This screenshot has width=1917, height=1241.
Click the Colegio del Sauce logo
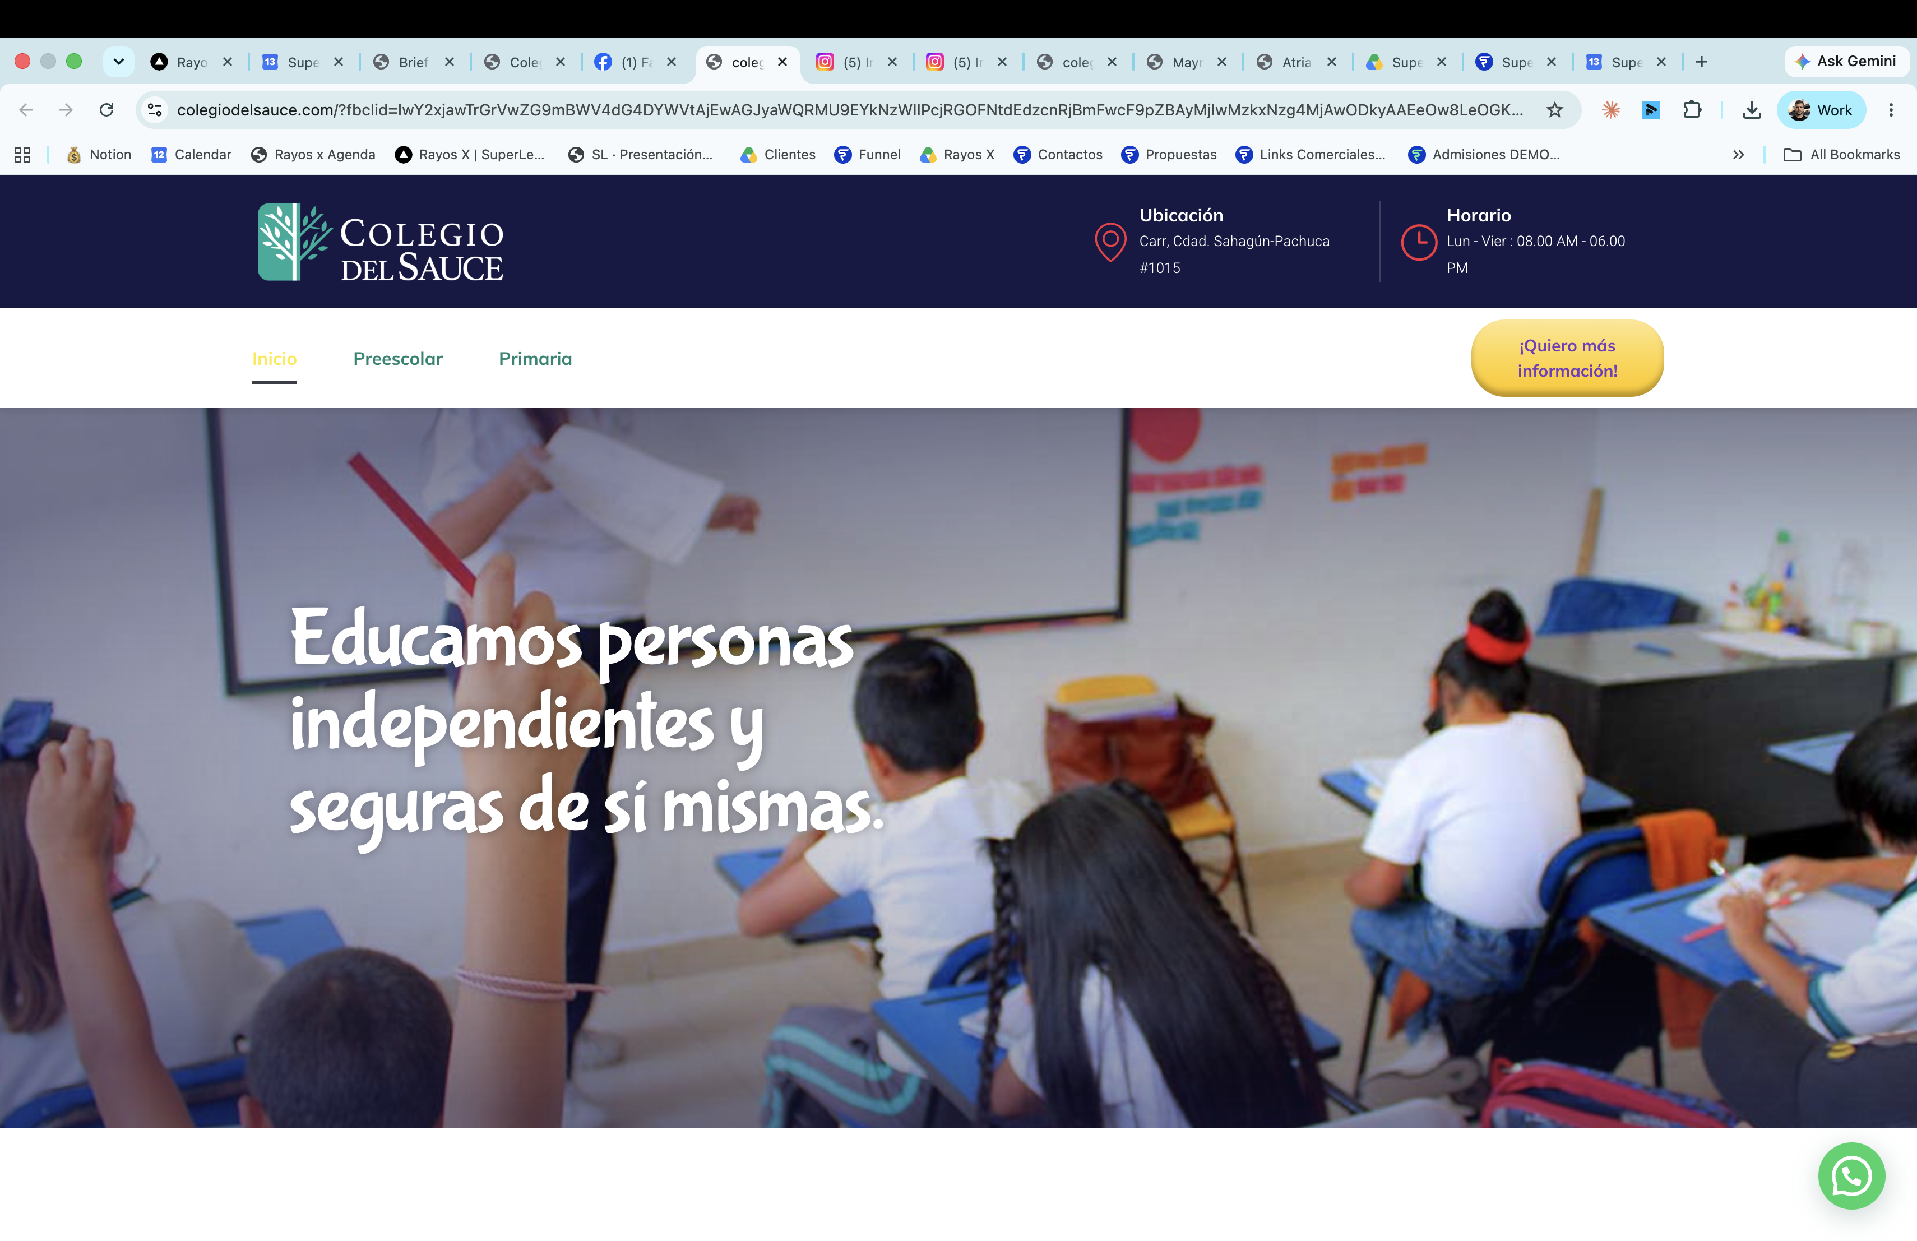pyautogui.click(x=380, y=242)
